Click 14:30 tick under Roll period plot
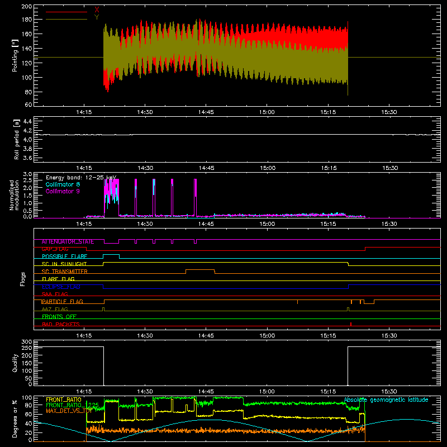This screenshot has height=447, width=447. (145, 168)
